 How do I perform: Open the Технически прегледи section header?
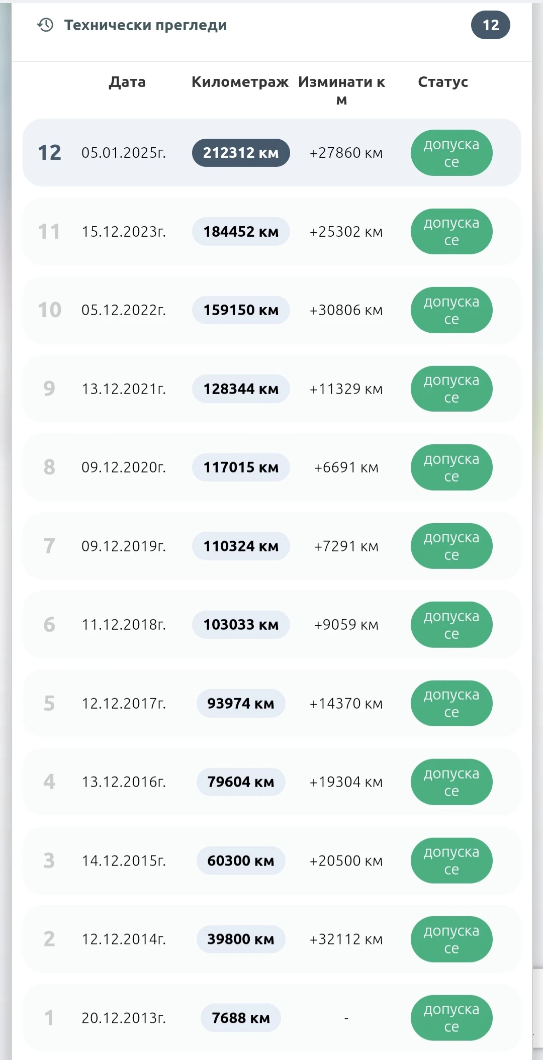[145, 25]
